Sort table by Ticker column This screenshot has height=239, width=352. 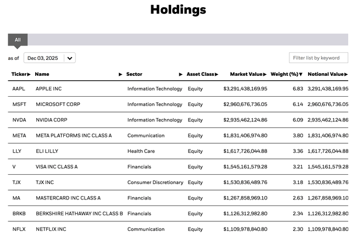21,74
